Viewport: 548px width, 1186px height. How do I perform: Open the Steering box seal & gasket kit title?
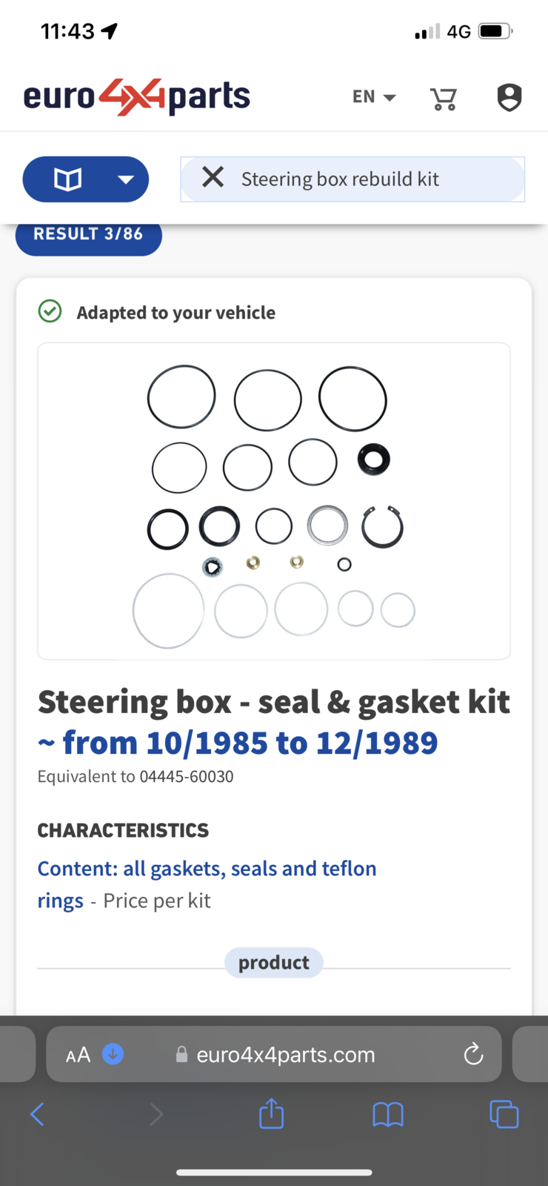274,722
